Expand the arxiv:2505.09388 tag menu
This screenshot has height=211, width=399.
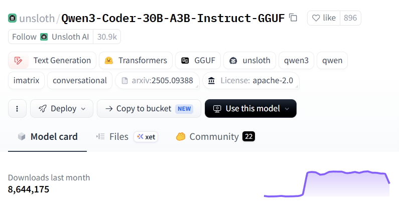pyautogui.click(x=157, y=81)
